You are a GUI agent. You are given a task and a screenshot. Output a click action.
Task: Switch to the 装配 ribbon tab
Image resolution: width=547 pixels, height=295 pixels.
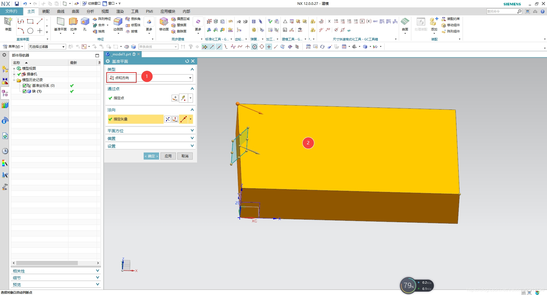click(46, 11)
